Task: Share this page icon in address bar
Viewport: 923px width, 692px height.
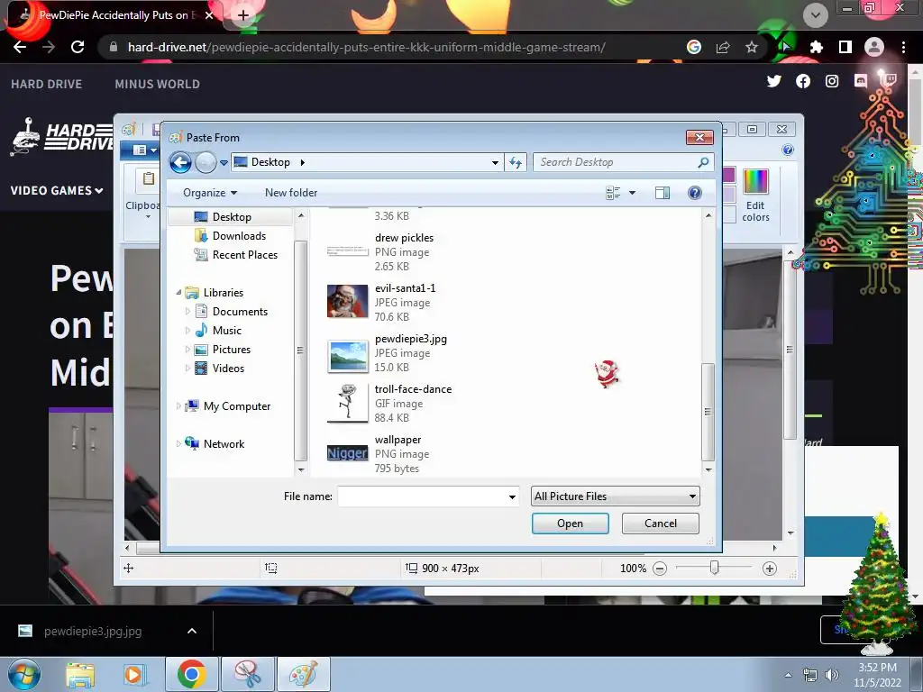Action: [723, 47]
